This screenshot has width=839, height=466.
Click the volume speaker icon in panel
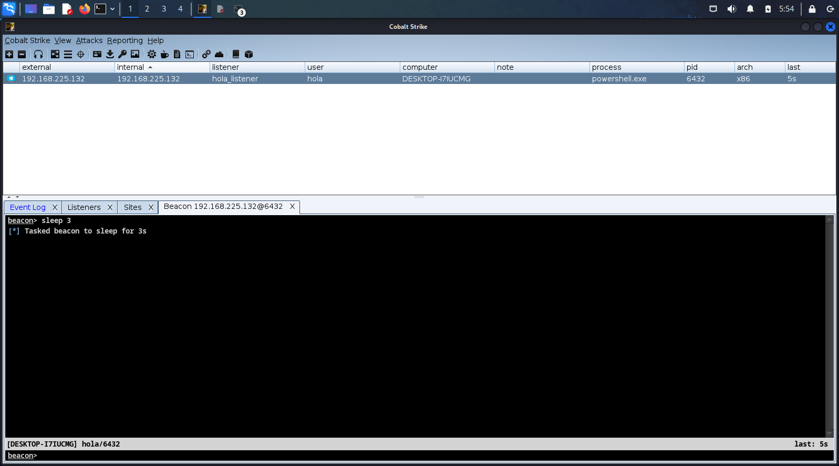[731, 9]
